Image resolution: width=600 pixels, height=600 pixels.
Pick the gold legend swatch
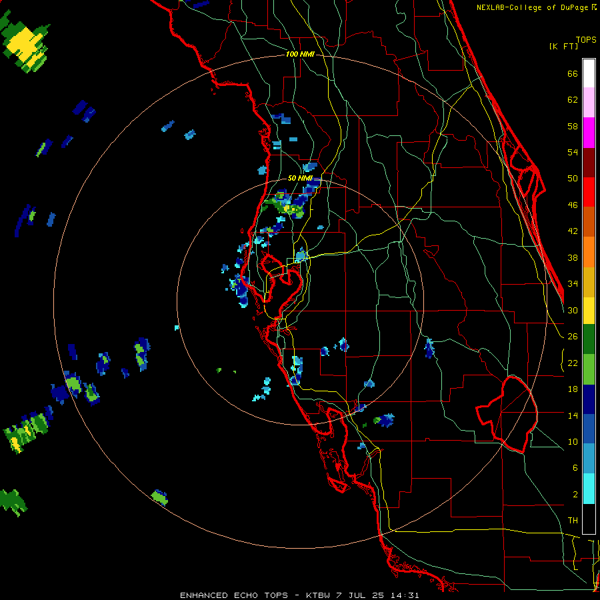tap(589, 282)
